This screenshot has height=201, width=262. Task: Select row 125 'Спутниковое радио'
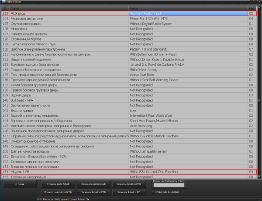[65, 24]
